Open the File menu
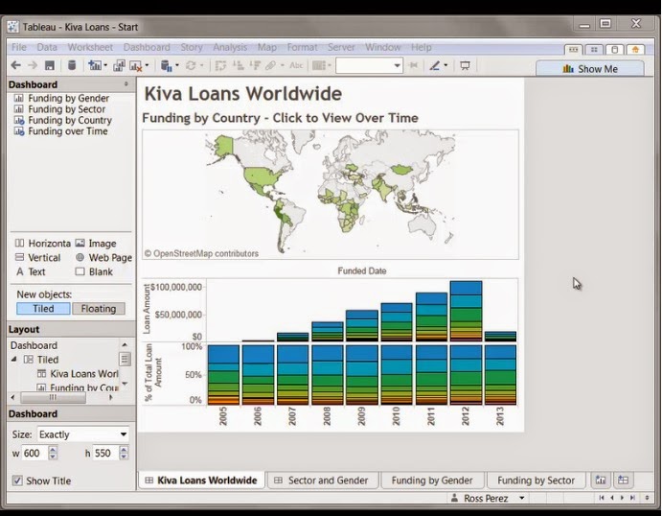662x516 pixels. 18,47
